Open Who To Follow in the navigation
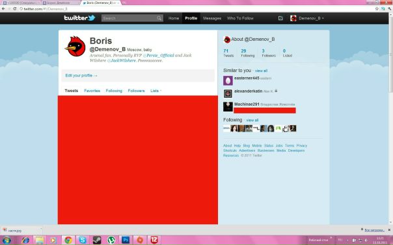393x245 pixels. point(240,18)
